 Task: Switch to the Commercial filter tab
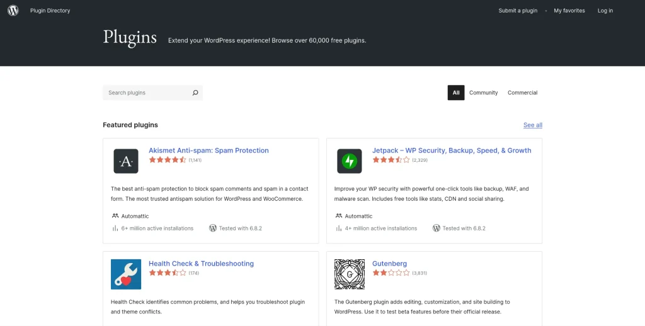tap(522, 93)
